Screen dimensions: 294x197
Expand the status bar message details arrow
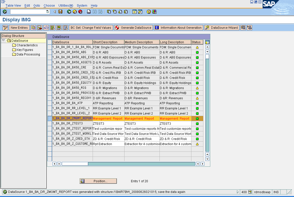(237, 192)
